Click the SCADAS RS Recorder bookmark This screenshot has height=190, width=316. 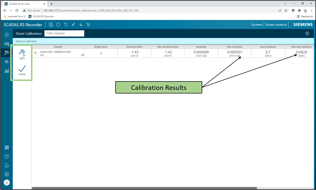pyautogui.click(x=41, y=16)
